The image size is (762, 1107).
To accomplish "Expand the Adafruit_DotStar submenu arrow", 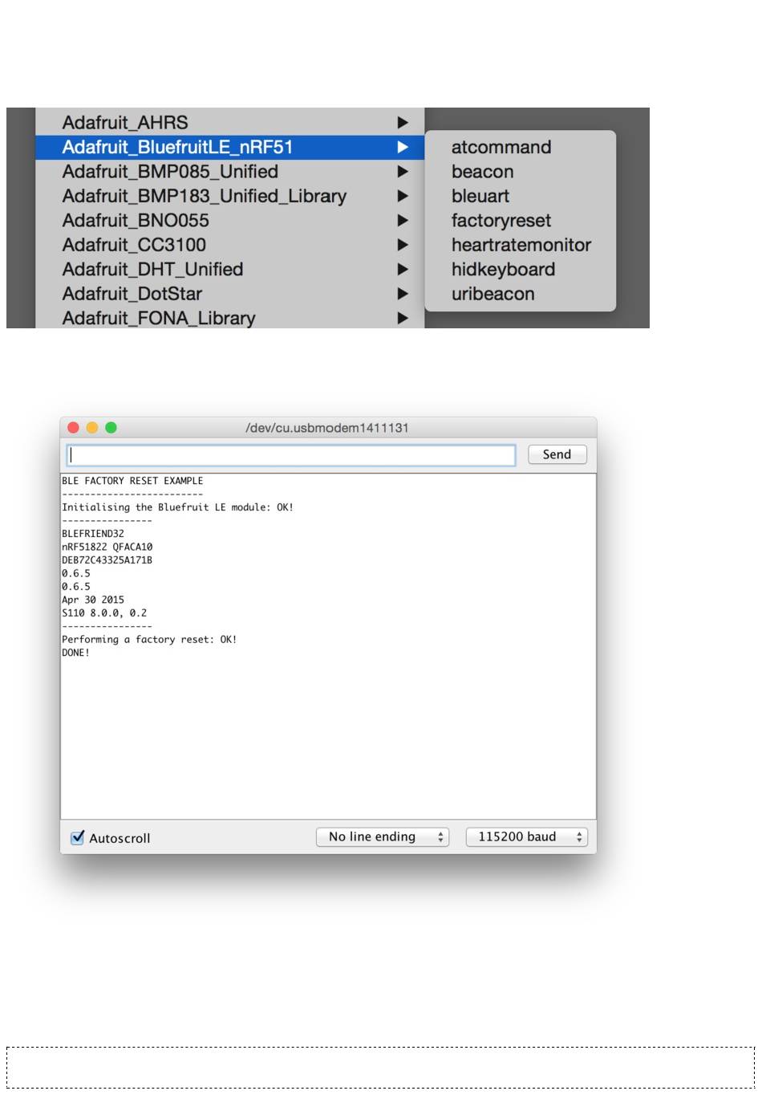I will [x=403, y=295].
